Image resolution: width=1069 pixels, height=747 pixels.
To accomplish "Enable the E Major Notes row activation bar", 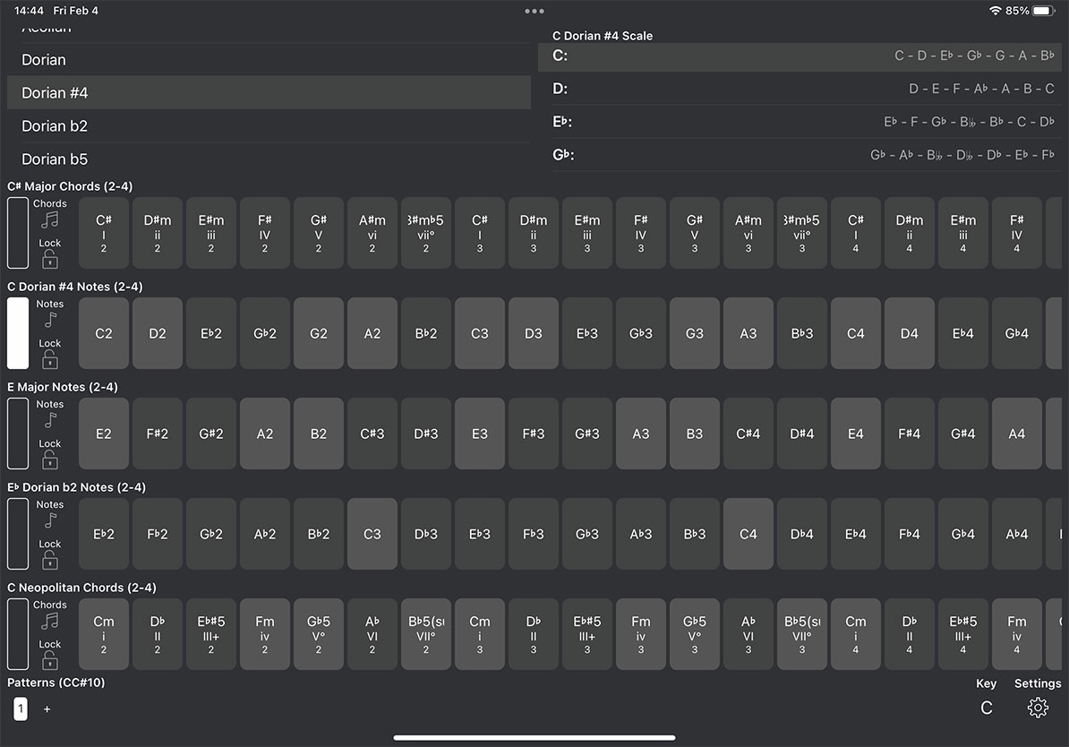I will click(17, 434).
